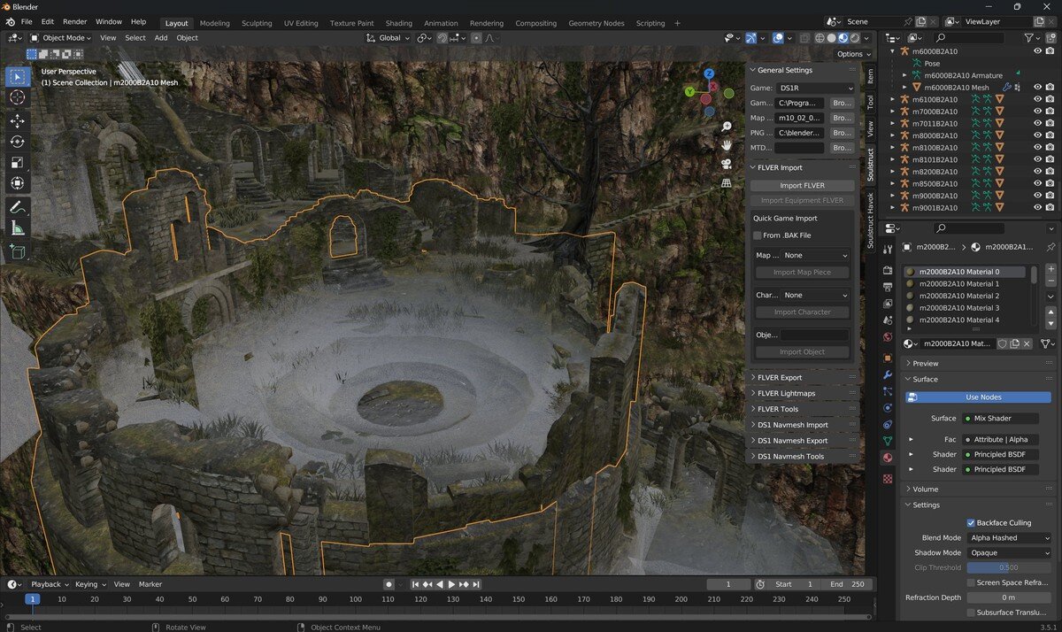The image size is (1062, 632).
Task: Hide m7000B2A10 in viewport via eye icon
Action: tap(1038, 112)
